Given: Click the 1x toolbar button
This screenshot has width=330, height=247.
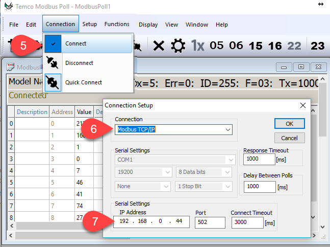Looking at the screenshot, I should click(x=197, y=46).
